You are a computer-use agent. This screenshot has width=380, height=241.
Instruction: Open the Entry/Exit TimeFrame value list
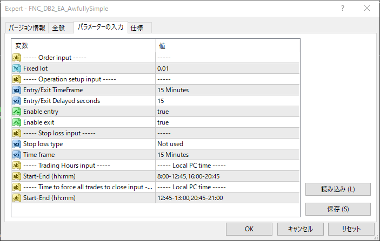(227, 90)
